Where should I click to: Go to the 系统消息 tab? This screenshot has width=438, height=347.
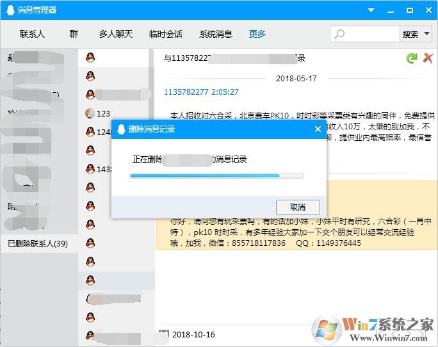point(215,34)
